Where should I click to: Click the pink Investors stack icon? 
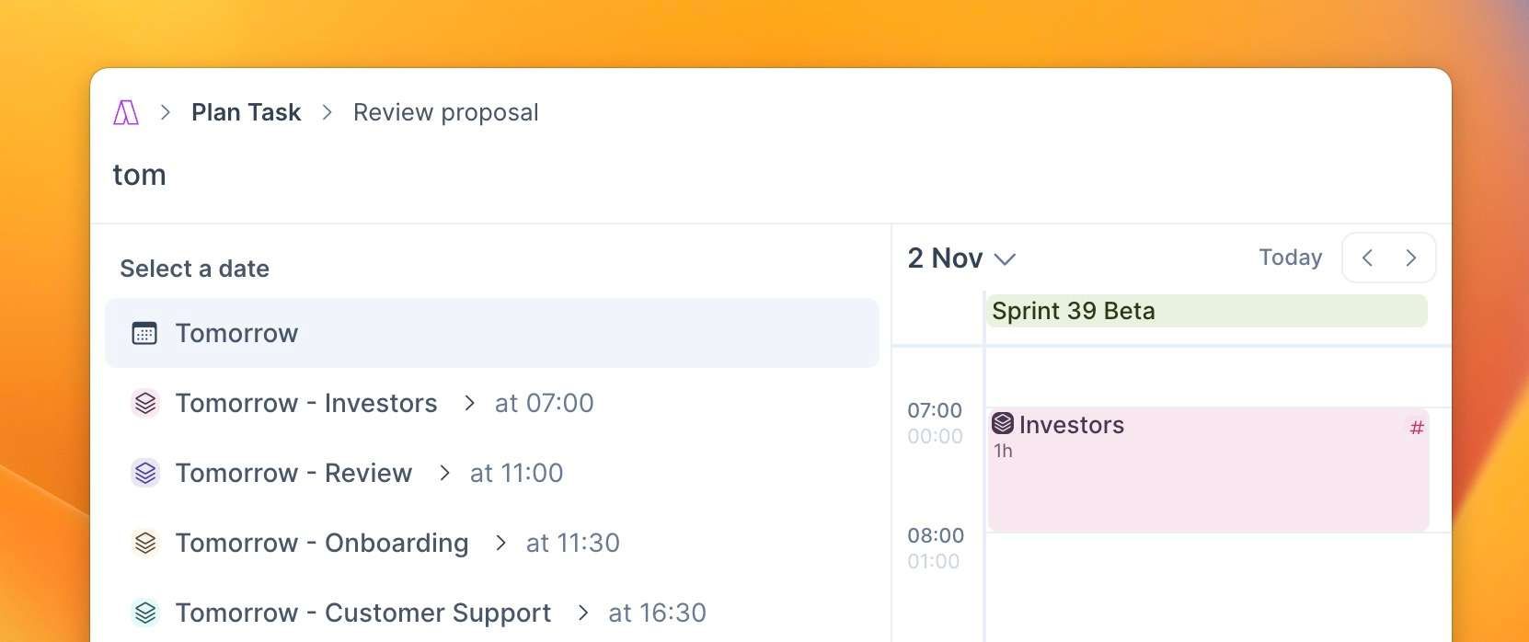pyautogui.click(x=145, y=403)
